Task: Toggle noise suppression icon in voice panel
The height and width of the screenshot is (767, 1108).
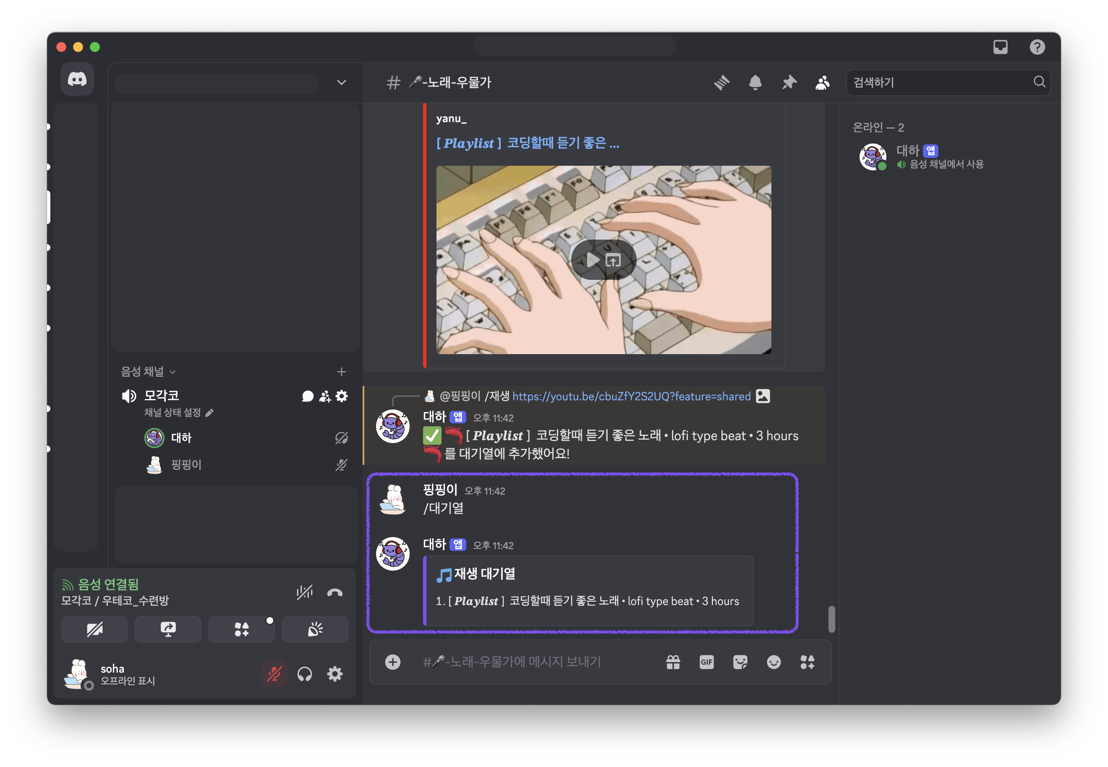Action: click(305, 592)
